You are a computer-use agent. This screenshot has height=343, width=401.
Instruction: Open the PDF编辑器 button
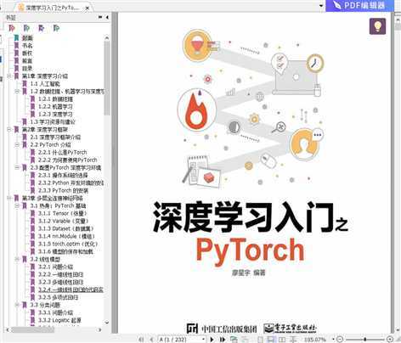[359, 5]
